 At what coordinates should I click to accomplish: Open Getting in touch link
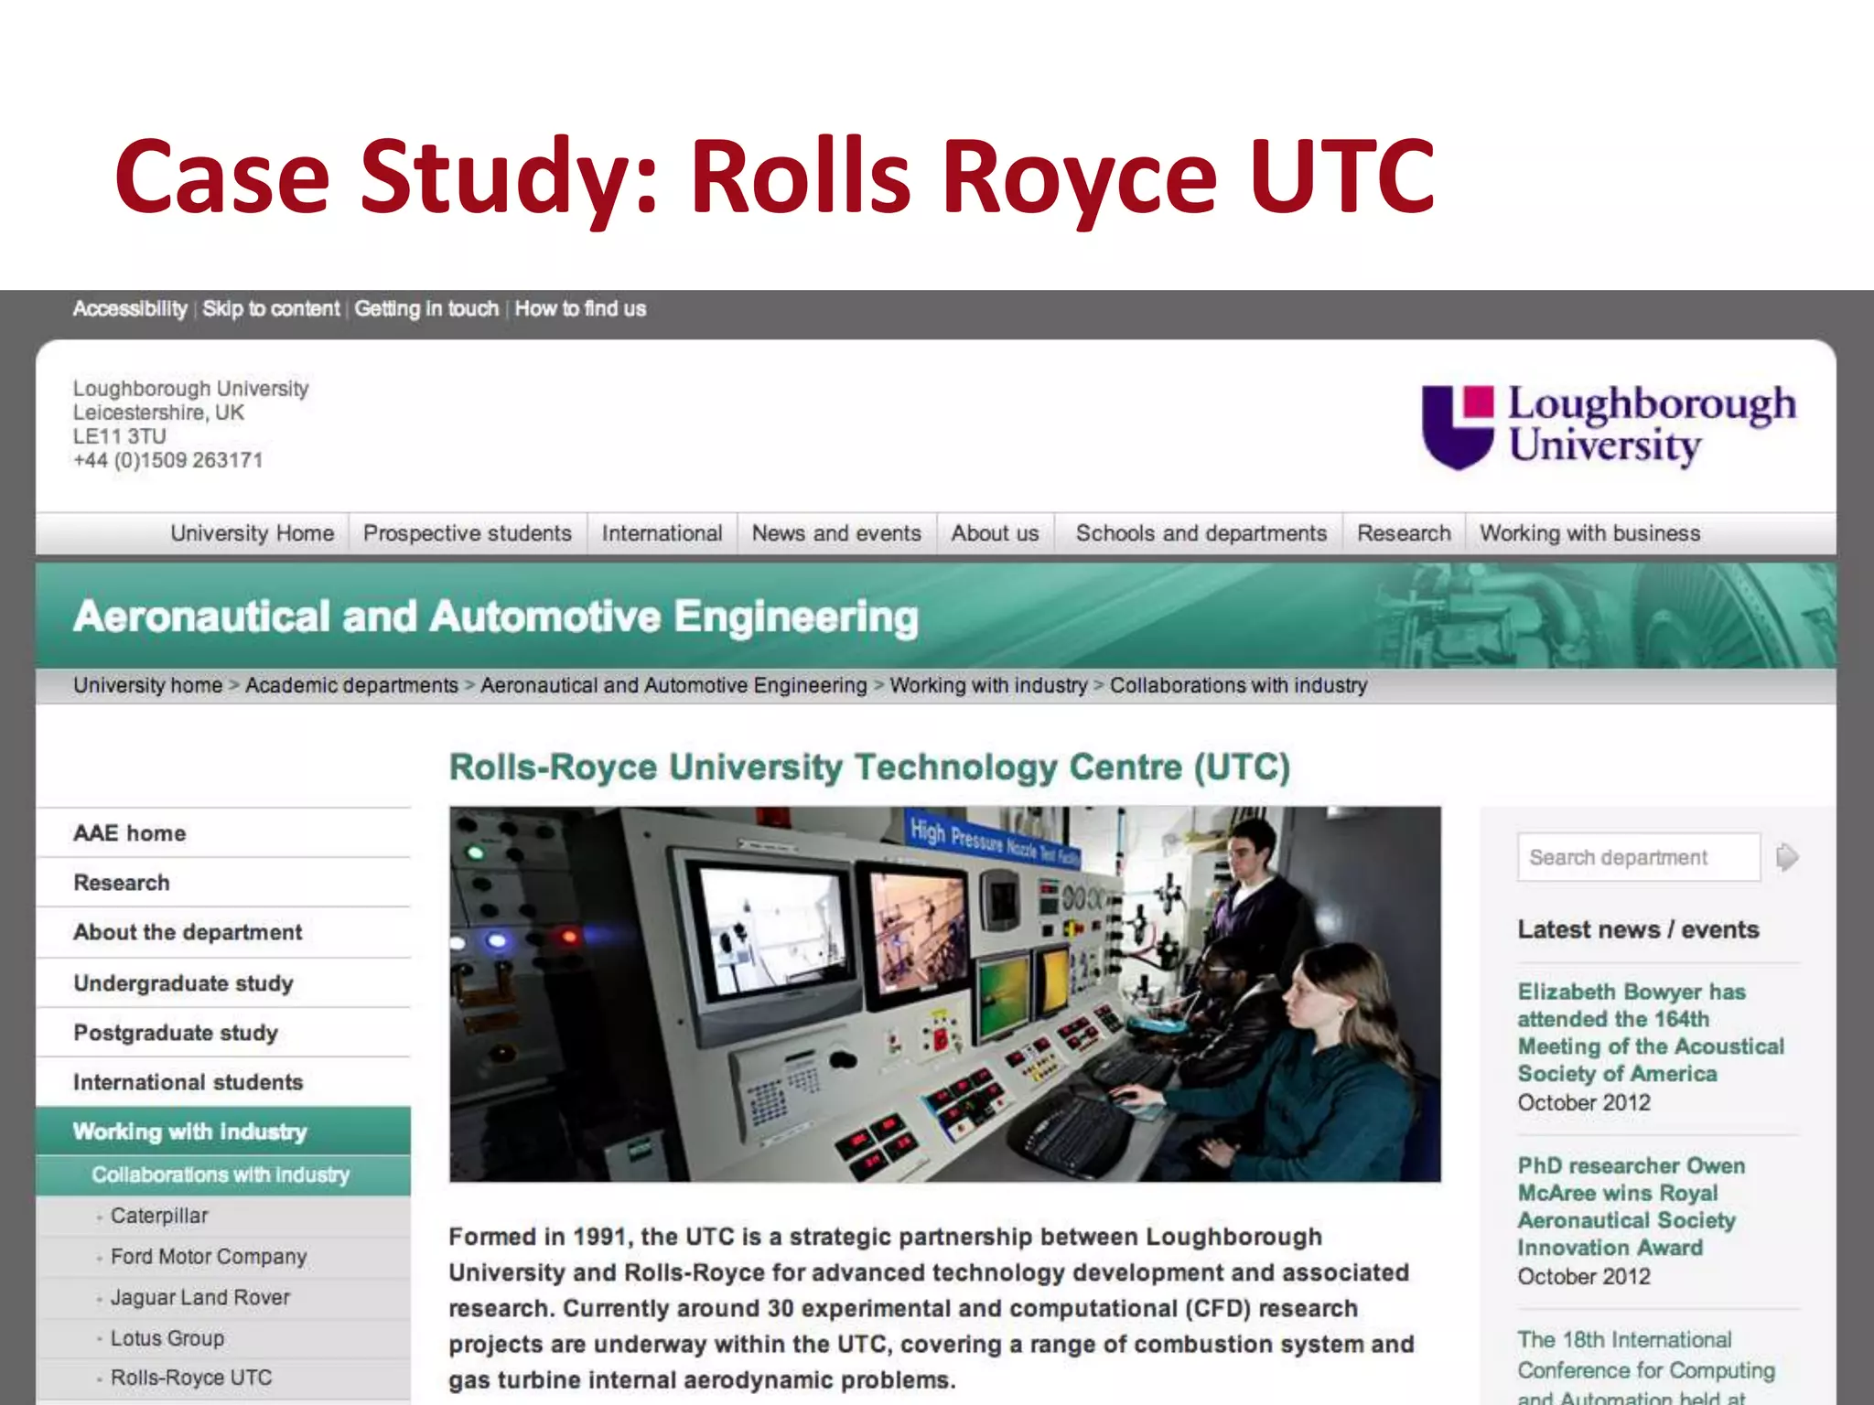[426, 309]
